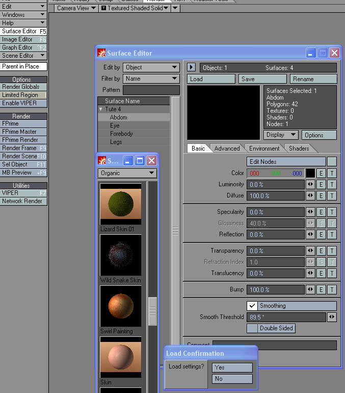This screenshot has height=393, width=345.
Task: Open the Environment tab
Action: (264, 149)
